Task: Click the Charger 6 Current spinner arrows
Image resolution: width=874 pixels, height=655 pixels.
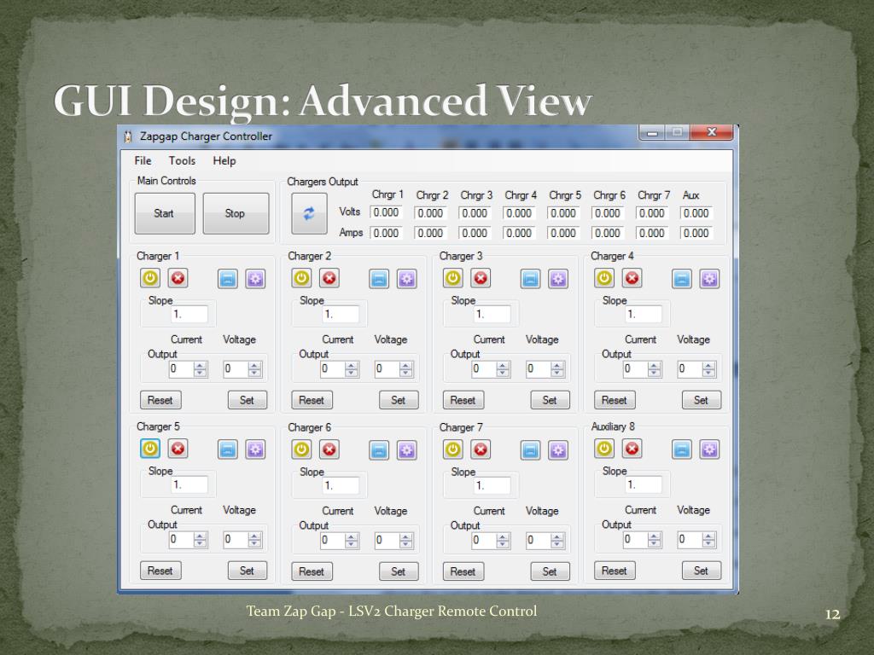Action: [352, 540]
